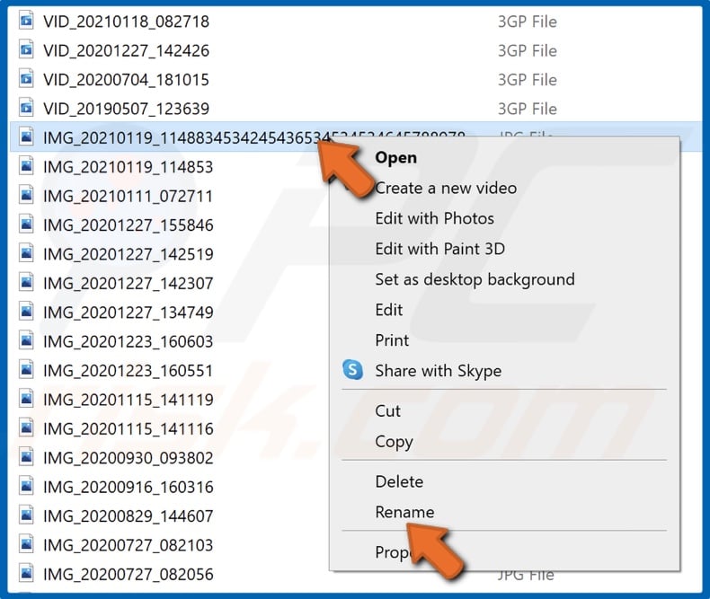Click the image icon of IMG_20200930_093802
The width and height of the screenshot is (710, 599).
26,457
